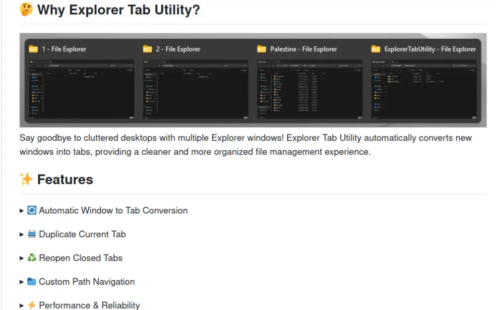Click the green recycle icon
This screenshot has height=310, width=496.
(32, 258)
